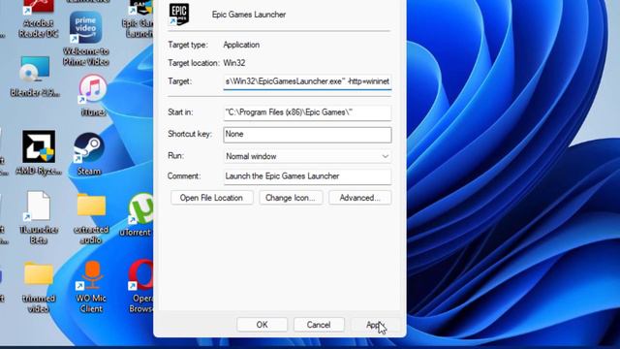Focus the Shortcut key field
Image resolution: width=620 pixels, height=349 pixels.
click(x=307, y=135)
